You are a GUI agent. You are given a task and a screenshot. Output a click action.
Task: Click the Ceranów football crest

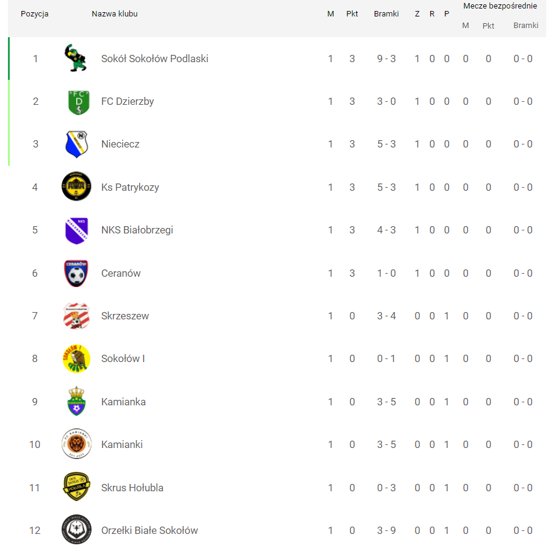pos(76,274)
